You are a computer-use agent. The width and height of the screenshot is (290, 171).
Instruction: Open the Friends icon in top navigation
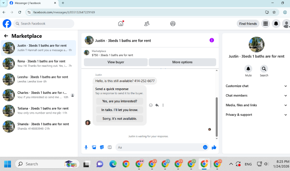click(147, 24)
